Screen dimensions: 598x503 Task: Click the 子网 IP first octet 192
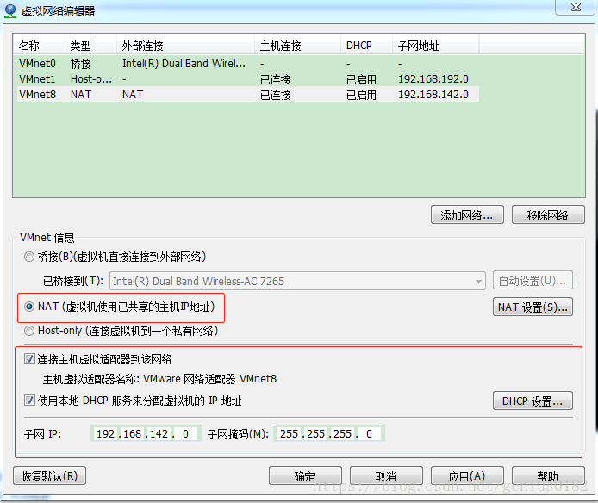click(106, 433)
